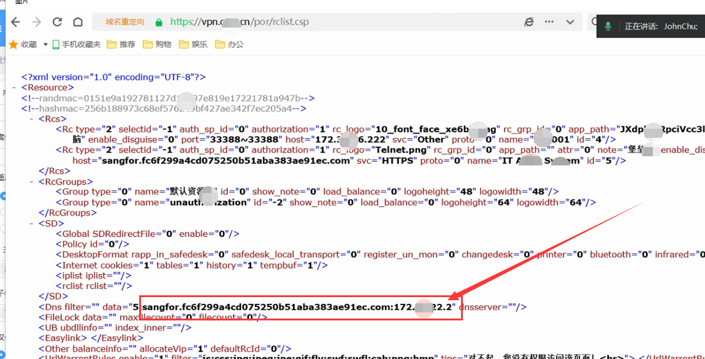This screenshot has width=705, height=359.
Task: Collapse the Resource XML node
Action: (15, 88)
